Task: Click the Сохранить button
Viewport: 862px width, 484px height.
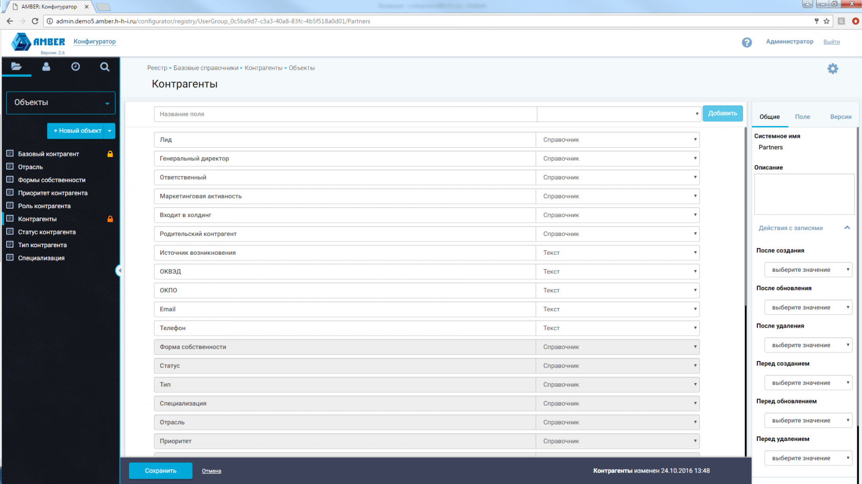Action: [161, 471]
